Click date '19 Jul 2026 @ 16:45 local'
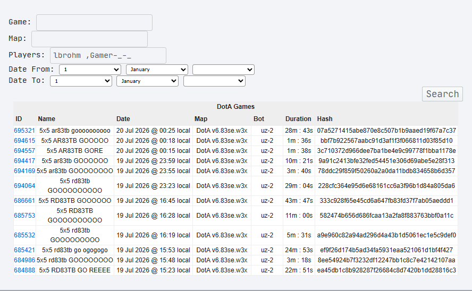Image resolution: width=472 pixels, height=291 pixels. pyautogui.click(x=153, y=201)
